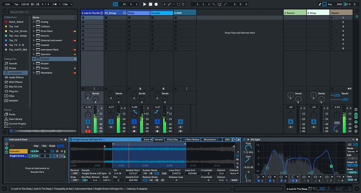Click the Tap tempo button

[x=17, y=4]
